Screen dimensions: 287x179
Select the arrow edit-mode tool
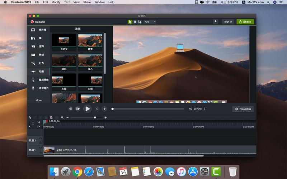tap(130, 22)
